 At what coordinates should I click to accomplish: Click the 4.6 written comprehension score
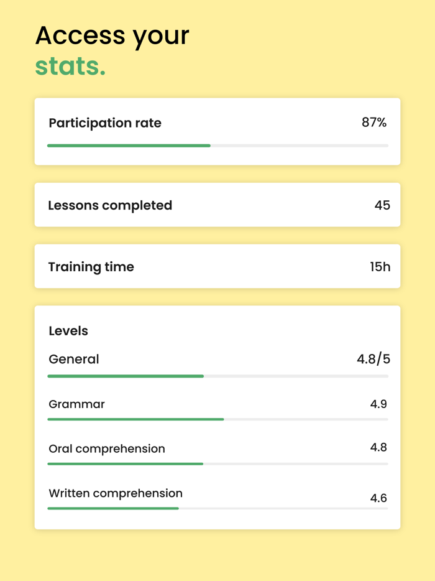click(378, 498)
